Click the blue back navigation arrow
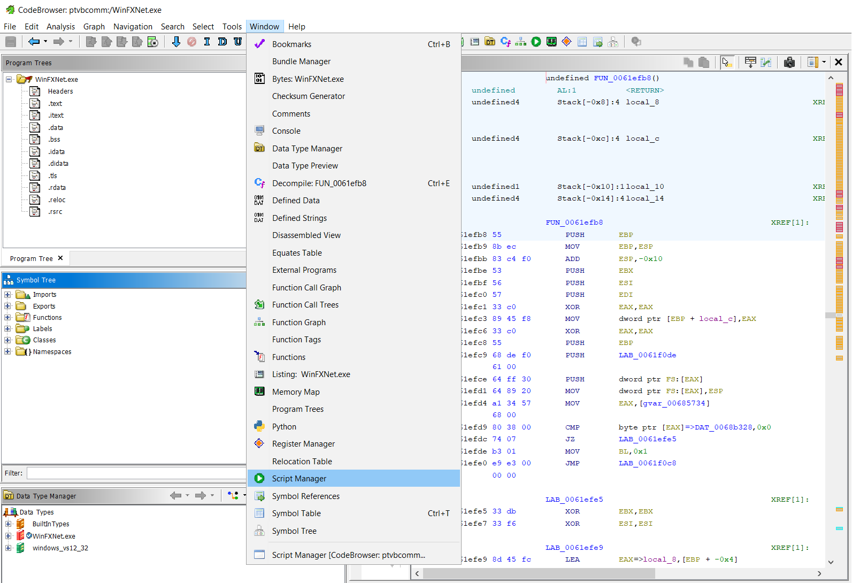The image size is (852, 583). tap(34, 42)
